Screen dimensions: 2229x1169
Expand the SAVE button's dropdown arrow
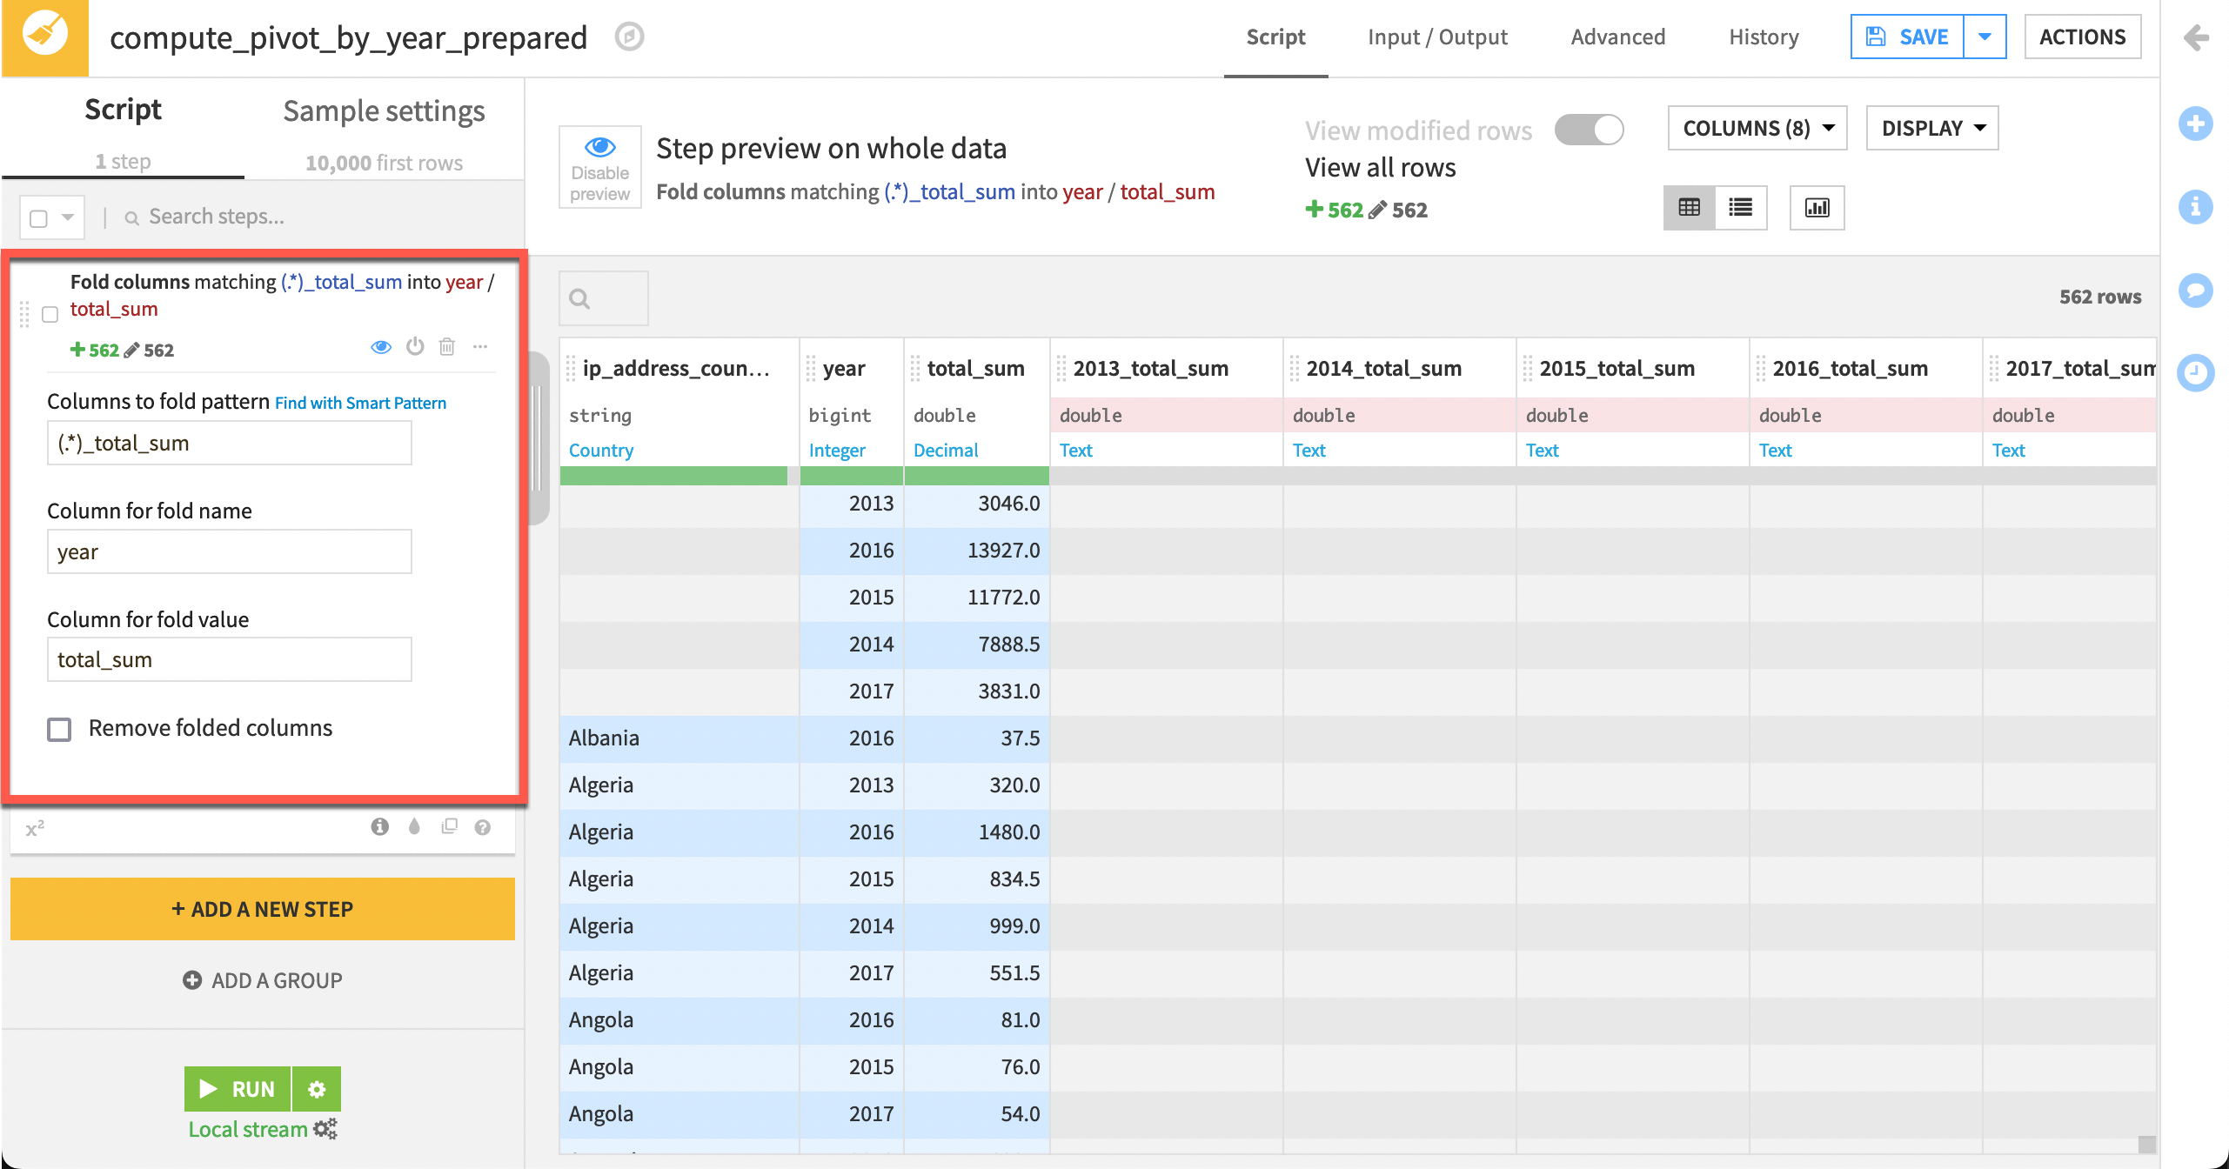point(1985,37)
